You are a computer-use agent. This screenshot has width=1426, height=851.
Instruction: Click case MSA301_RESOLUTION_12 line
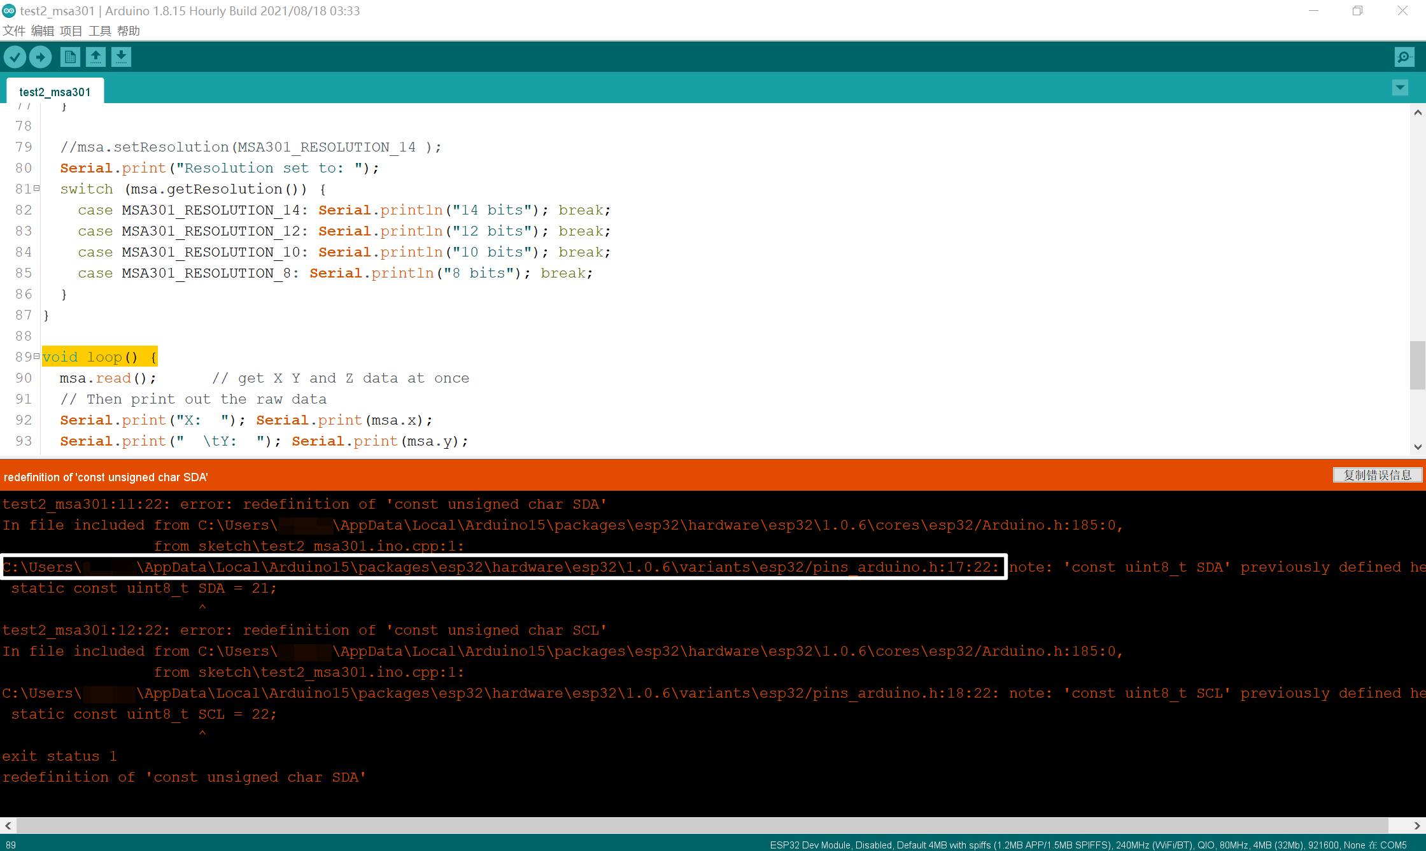point(344,231)
